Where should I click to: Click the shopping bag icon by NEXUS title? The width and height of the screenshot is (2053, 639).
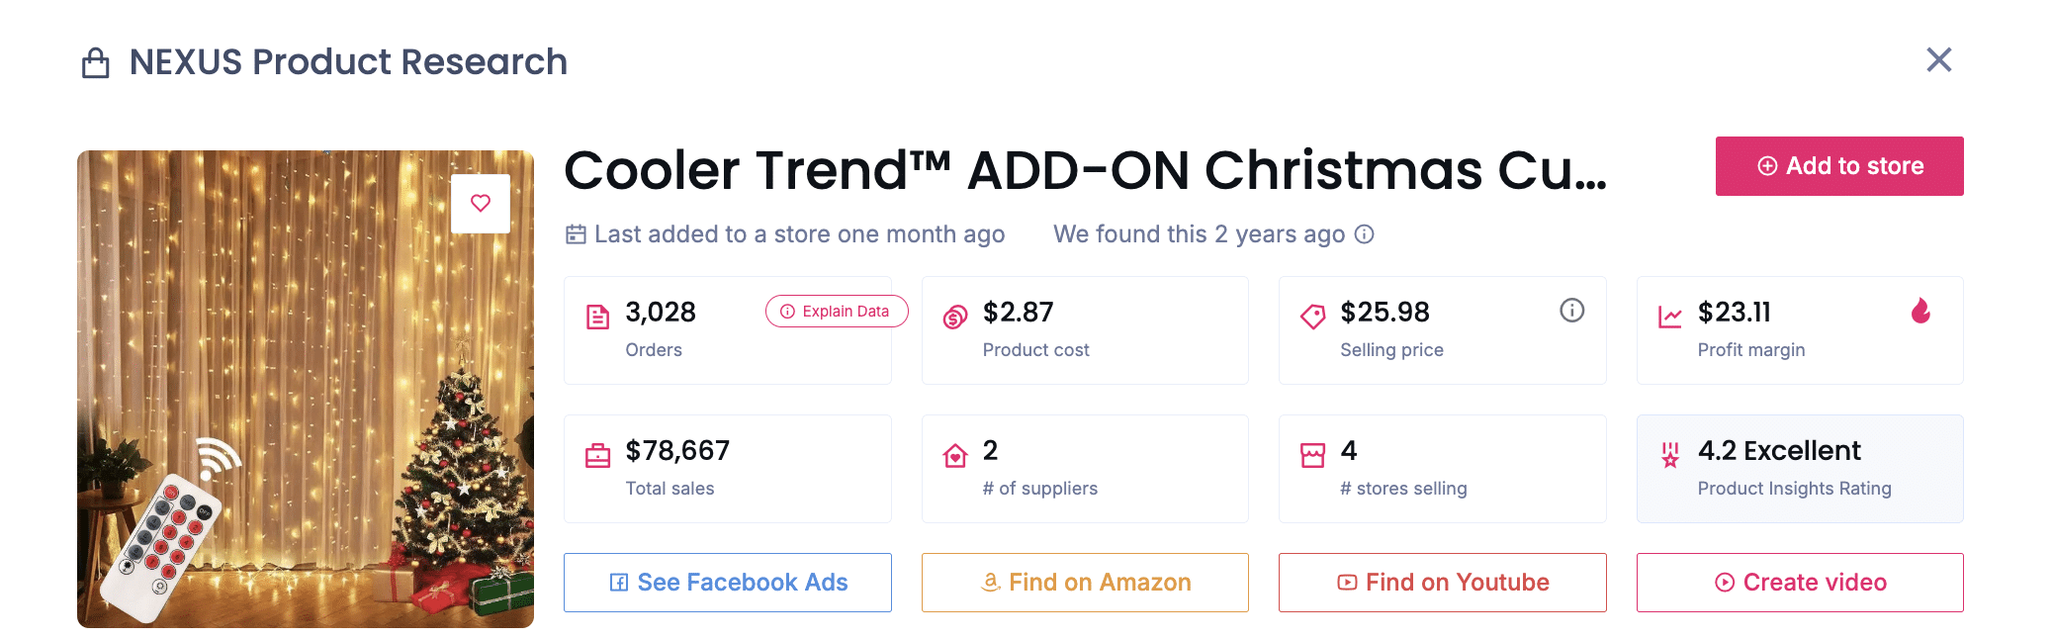point(96,62)
